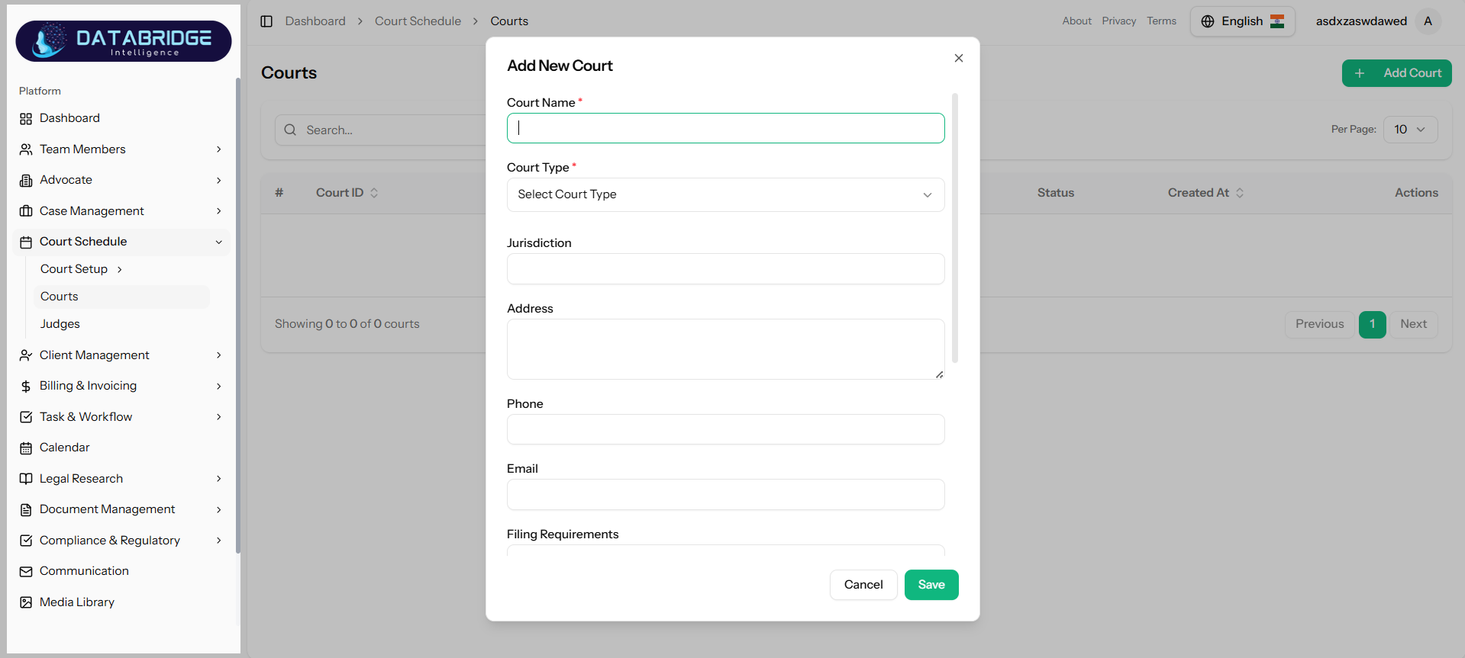Click the Communication envelope icon
The height and width of the screenshot is (658, 1465).
26,572
